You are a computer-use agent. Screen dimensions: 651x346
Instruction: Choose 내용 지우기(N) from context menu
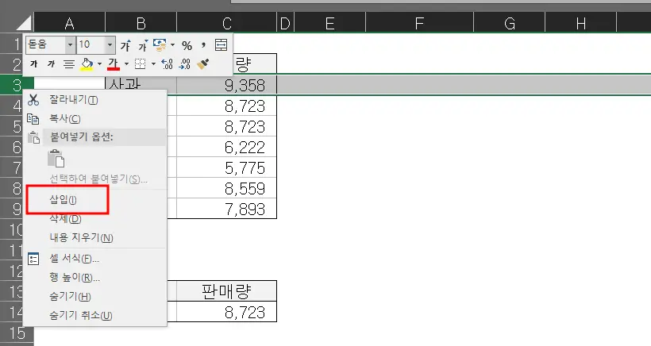pos(95,238)
